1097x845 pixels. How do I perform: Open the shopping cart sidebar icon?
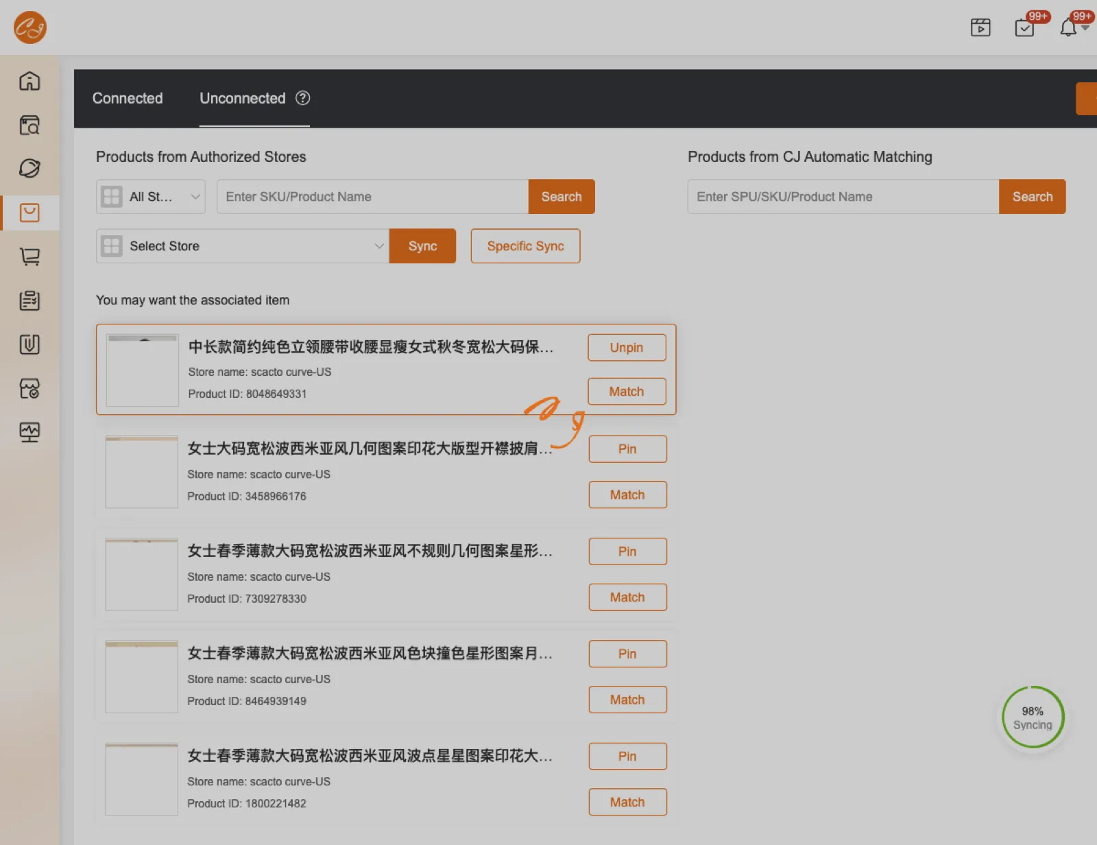[x=29, y=257]
